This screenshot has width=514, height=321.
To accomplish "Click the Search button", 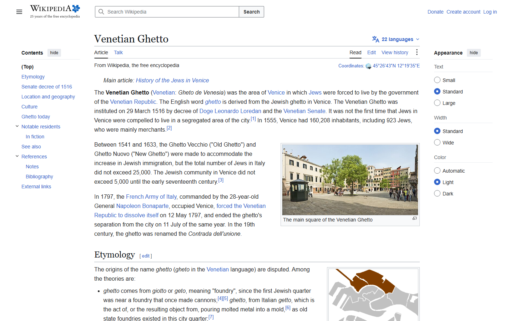I will (252, 12).
